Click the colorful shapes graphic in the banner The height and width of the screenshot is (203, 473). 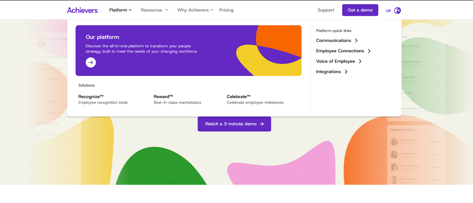[x=269, y=50]
